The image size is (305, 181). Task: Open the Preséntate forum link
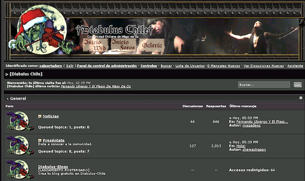[x=54, y=140]
